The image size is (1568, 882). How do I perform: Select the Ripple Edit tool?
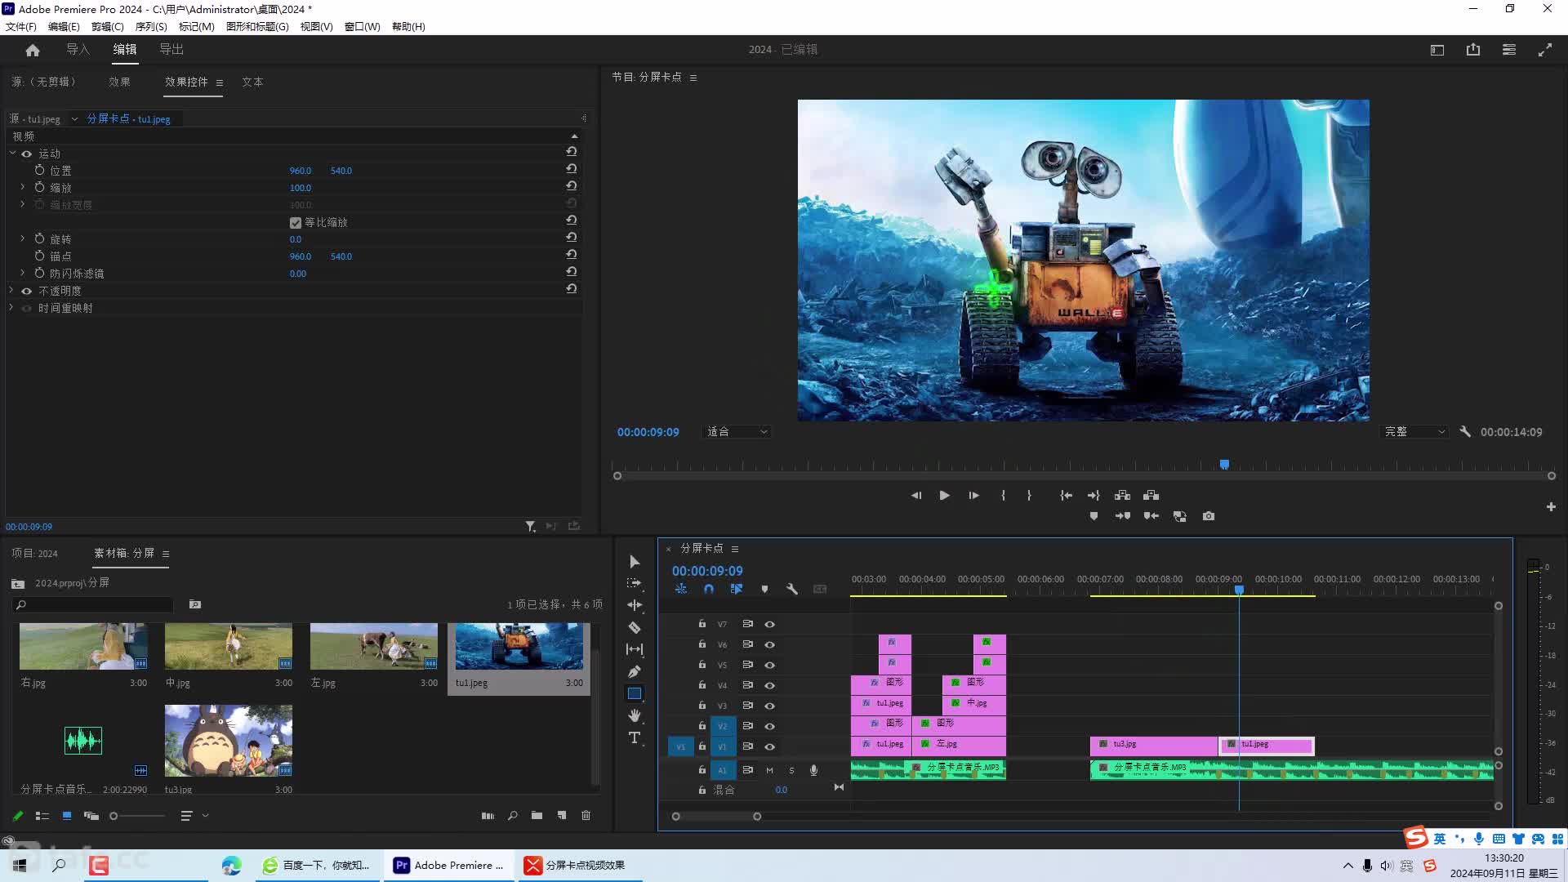click(635, 605)
